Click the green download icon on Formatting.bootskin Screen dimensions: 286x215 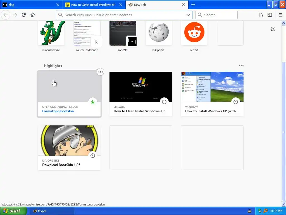point(93,102)
